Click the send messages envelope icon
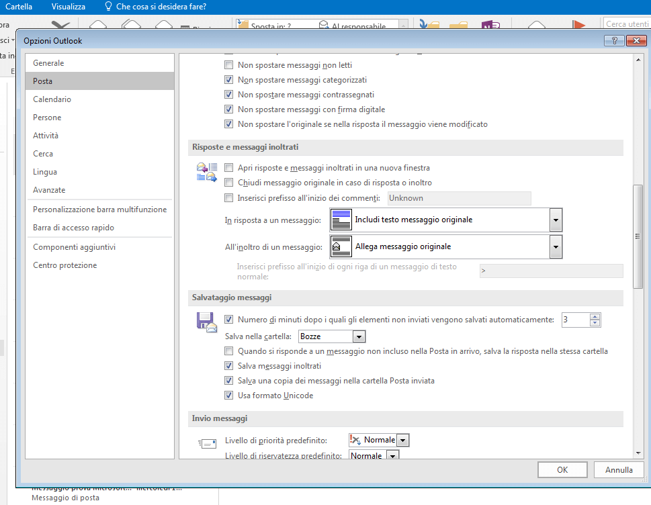Screen dimensions: 651x505 point(207,443)
